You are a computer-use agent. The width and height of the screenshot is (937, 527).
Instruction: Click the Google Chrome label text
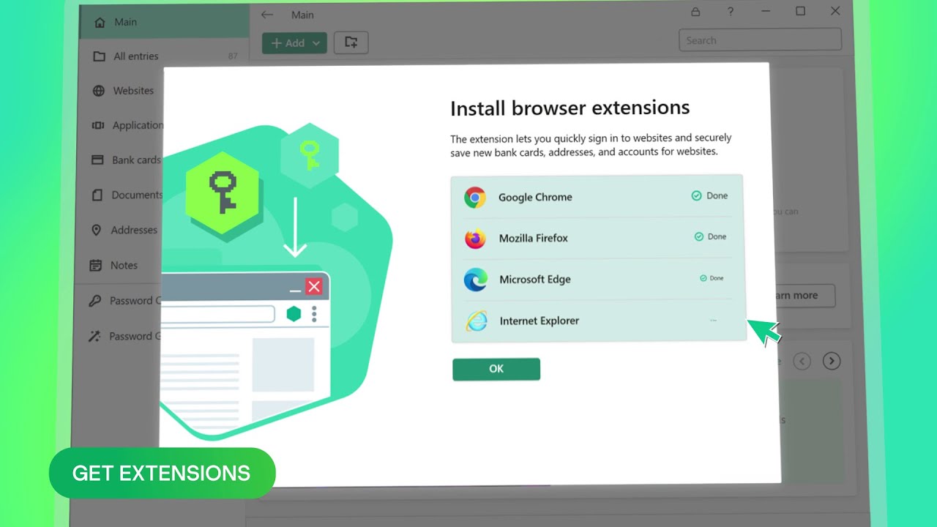click(x=535, y=197)
